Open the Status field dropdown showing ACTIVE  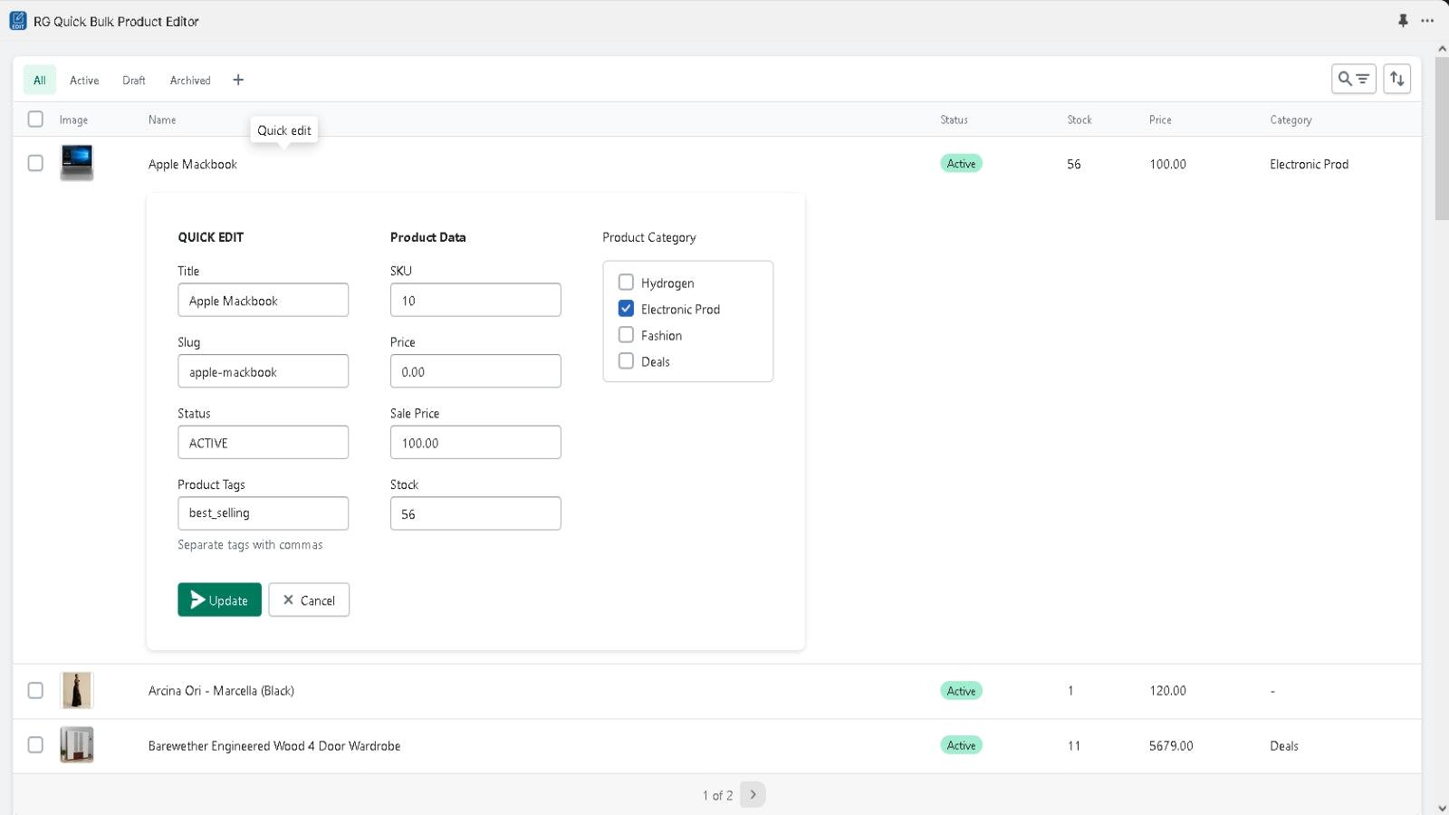pos(263,443)
